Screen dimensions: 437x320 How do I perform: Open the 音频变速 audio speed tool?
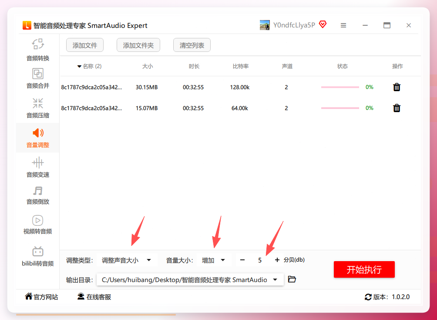[38, 167]
